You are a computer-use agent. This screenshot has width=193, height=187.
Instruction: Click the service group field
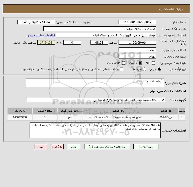(x=96, y=100)
